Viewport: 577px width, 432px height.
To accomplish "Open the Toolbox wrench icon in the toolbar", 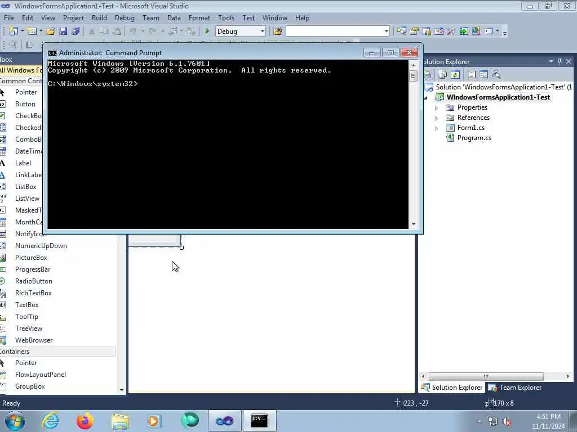I will [451, 31].
